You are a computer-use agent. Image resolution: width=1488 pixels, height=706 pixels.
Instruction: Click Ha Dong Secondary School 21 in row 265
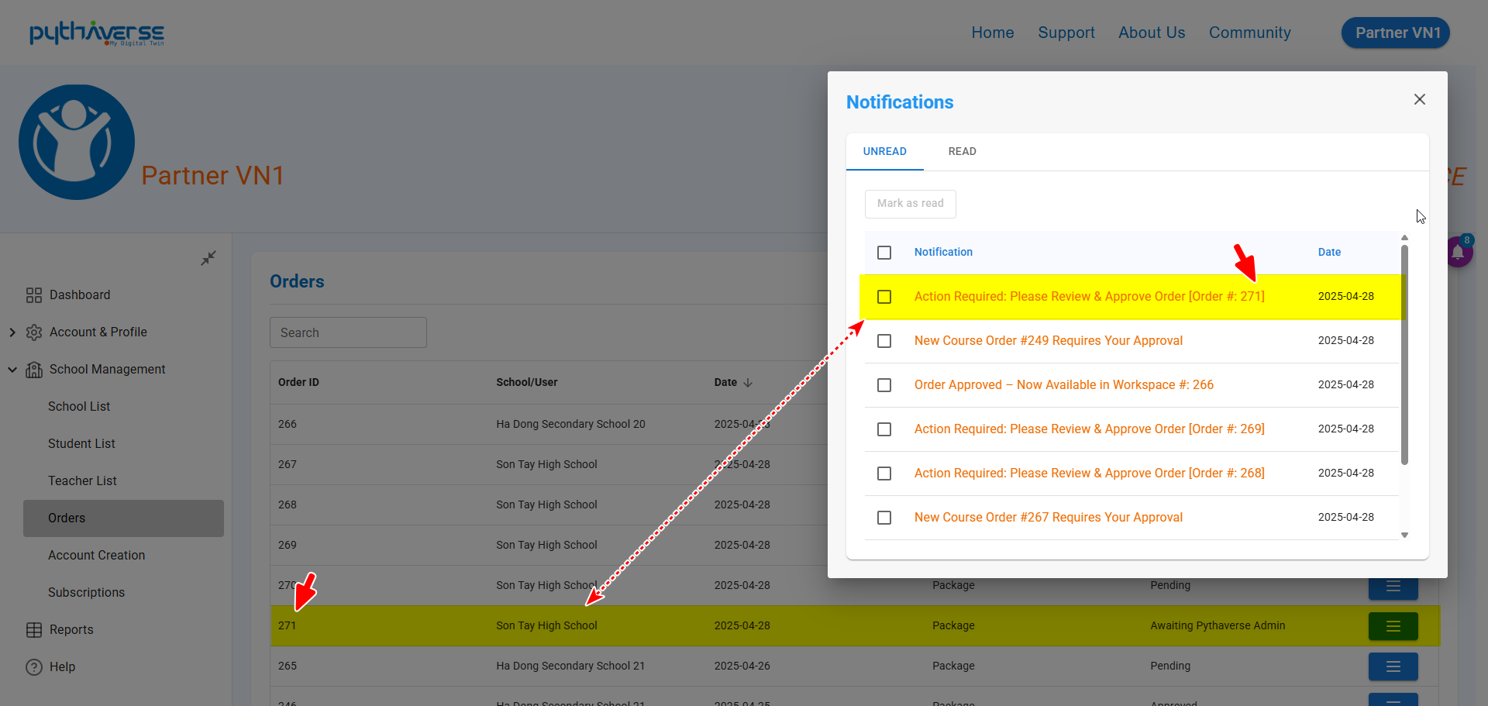tap(570, 666)
